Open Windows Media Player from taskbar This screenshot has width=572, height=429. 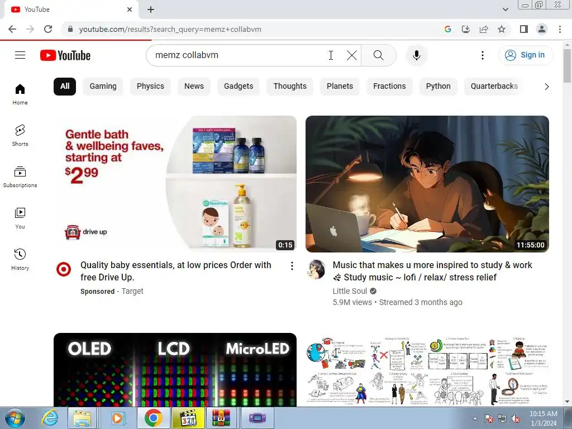tap(117, 418)
